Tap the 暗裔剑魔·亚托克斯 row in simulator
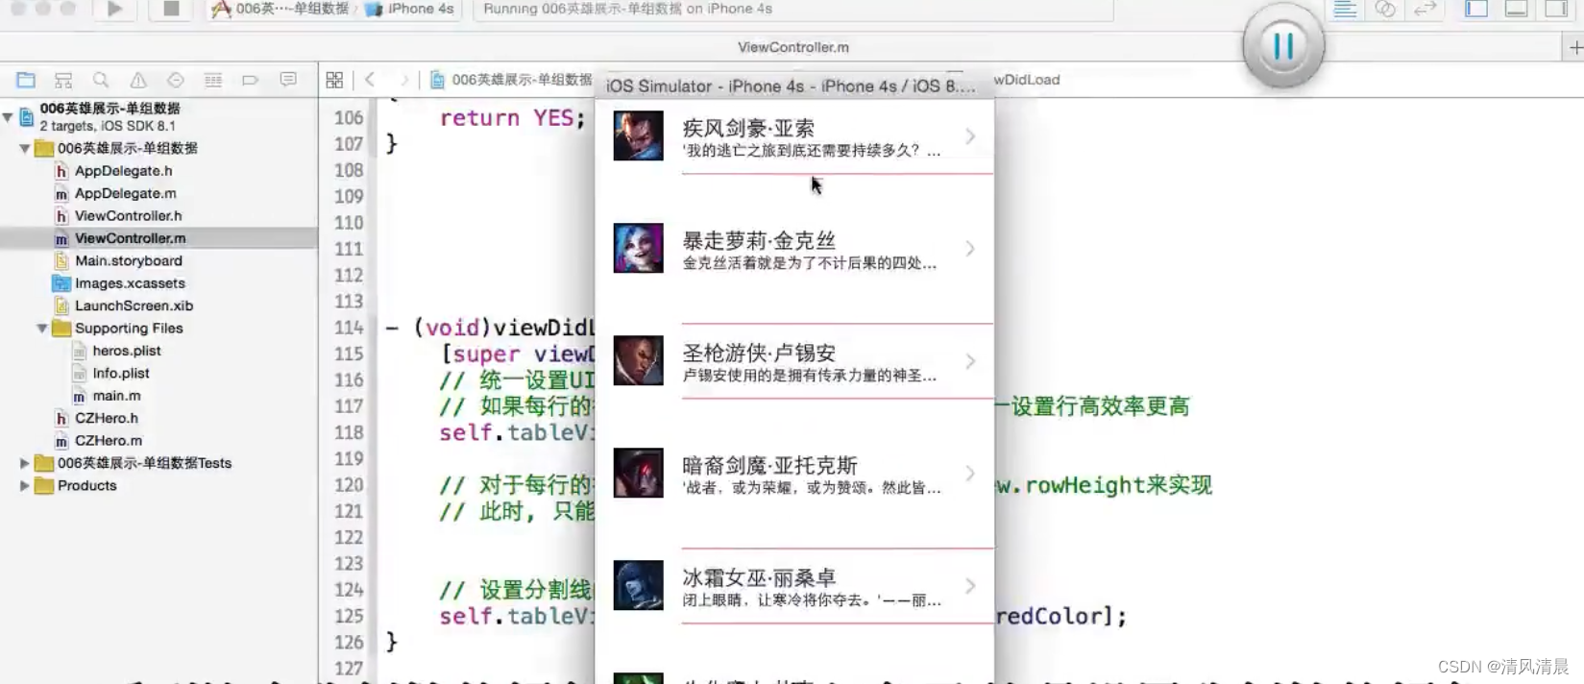 point(794,474)
